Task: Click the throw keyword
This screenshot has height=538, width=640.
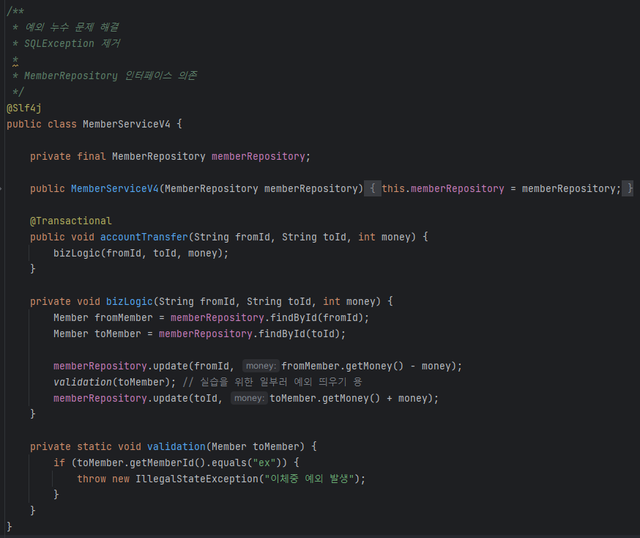Action: click(x=92, y=479)
